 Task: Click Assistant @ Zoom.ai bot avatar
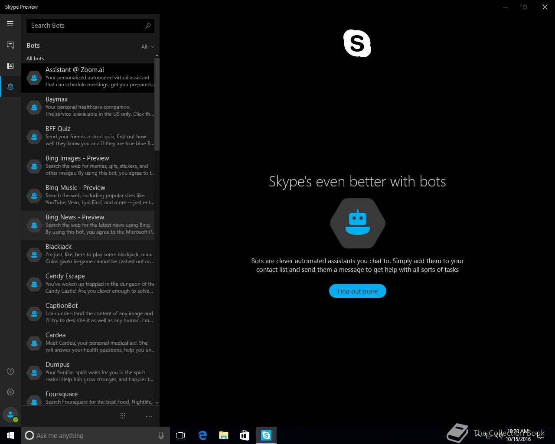pos(34,78)
